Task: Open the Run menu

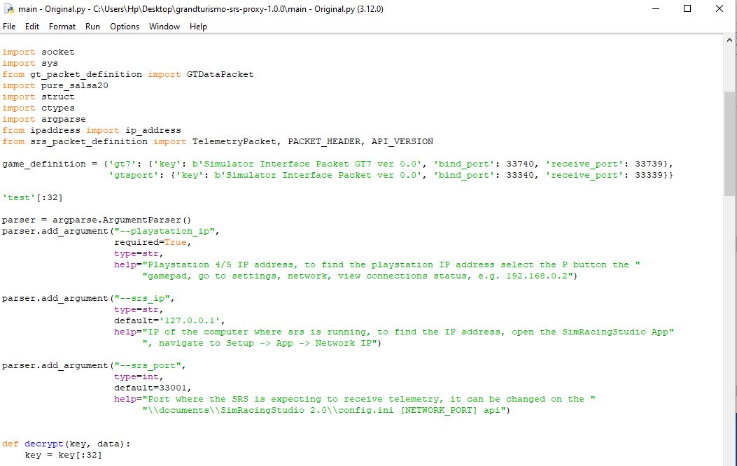Action: click(x=92, y=27)
